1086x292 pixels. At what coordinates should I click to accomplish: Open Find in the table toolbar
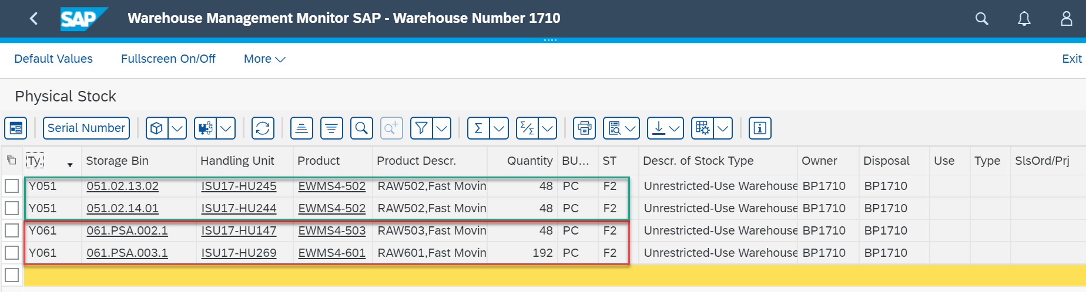tap(361, 128)
